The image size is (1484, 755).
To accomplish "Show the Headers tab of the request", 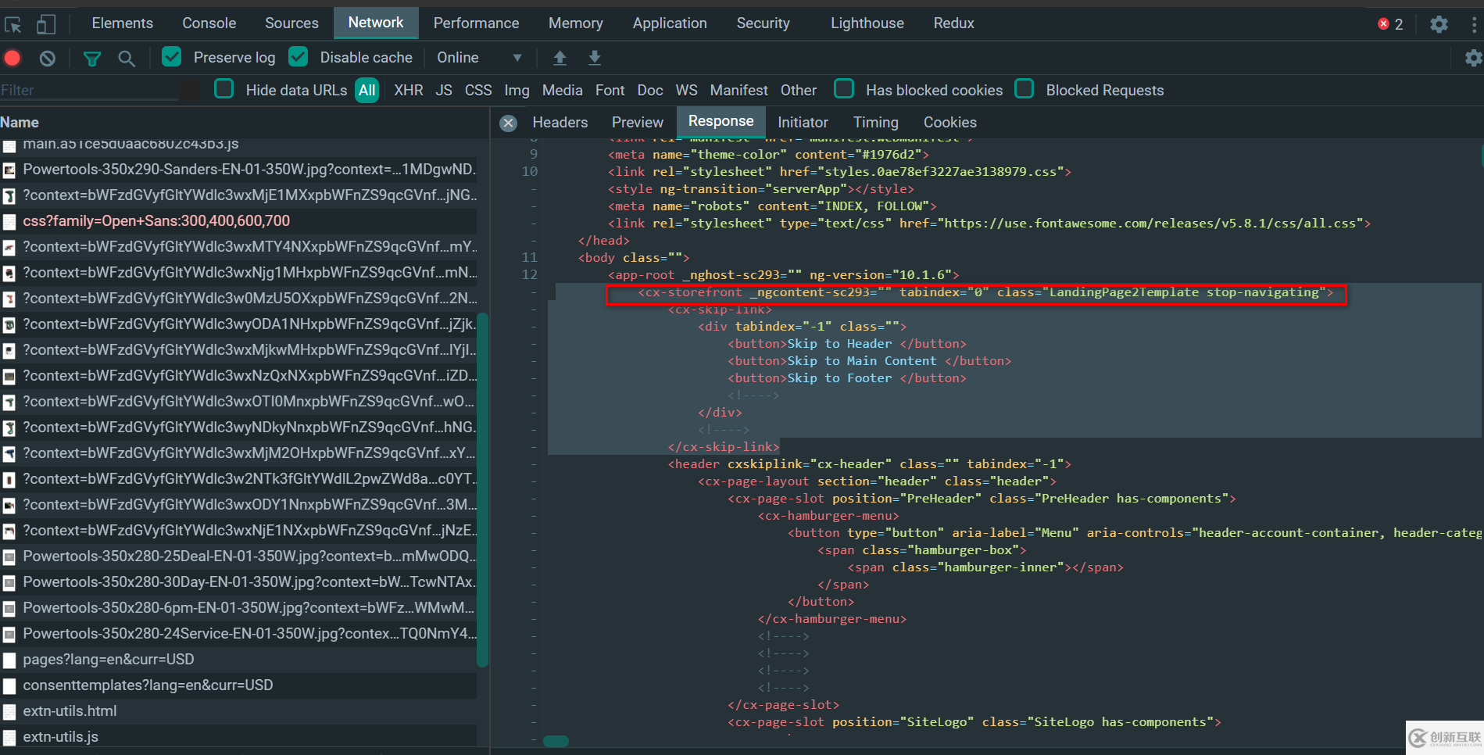I will 560,123.
